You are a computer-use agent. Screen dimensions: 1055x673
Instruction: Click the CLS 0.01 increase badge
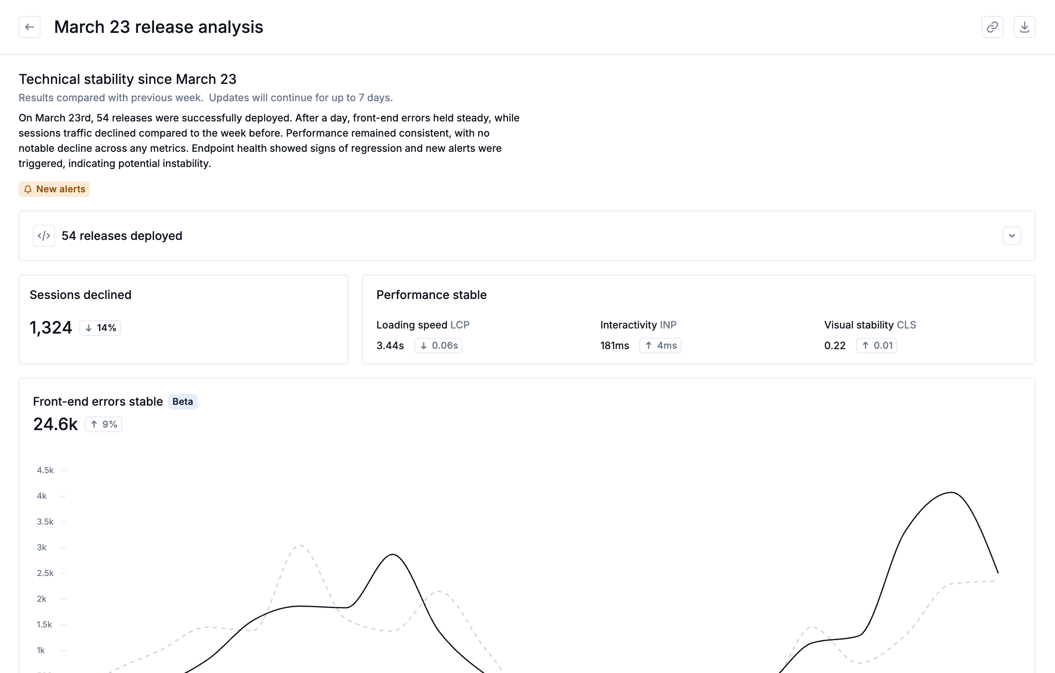[876, 345]
